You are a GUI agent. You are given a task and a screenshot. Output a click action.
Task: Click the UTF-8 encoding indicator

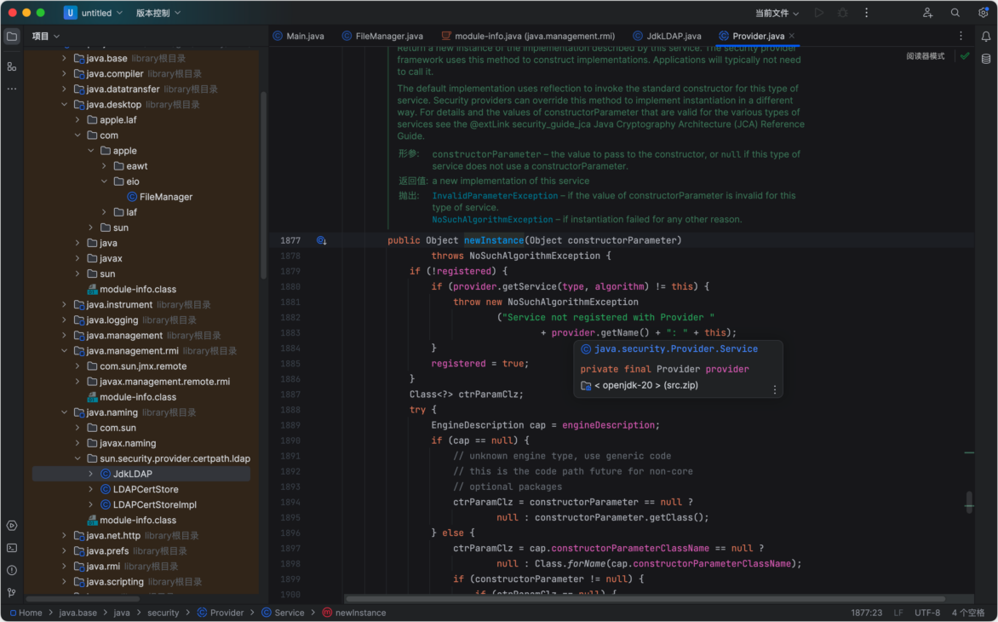tap(927, 613)
